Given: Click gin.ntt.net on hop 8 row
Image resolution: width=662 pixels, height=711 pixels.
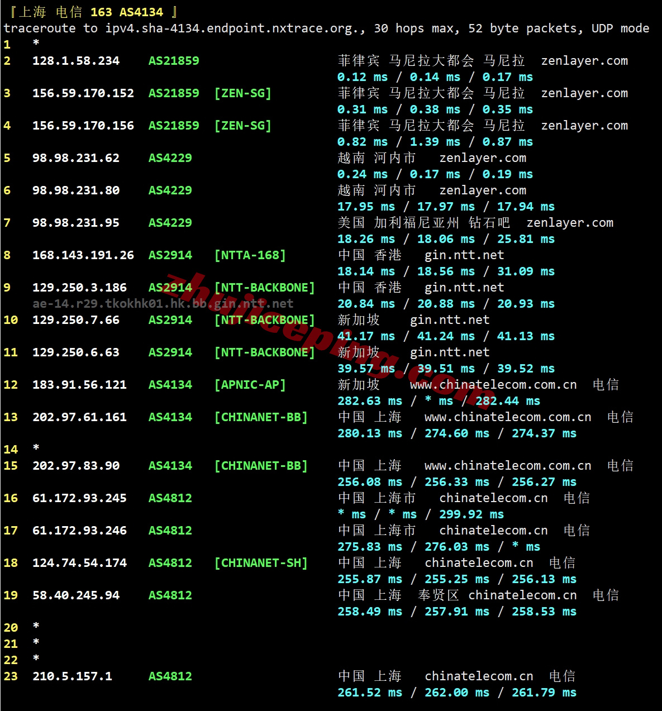Looking at the screenshot, I should pos(464,255).
